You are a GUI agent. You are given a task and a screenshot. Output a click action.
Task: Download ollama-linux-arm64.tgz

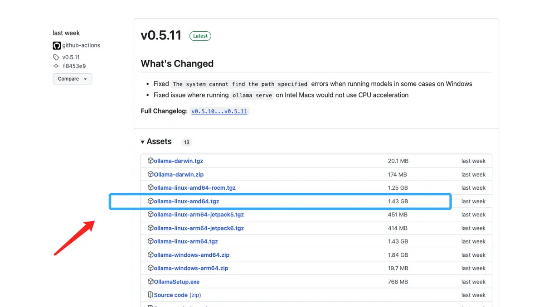click(186, 241)
